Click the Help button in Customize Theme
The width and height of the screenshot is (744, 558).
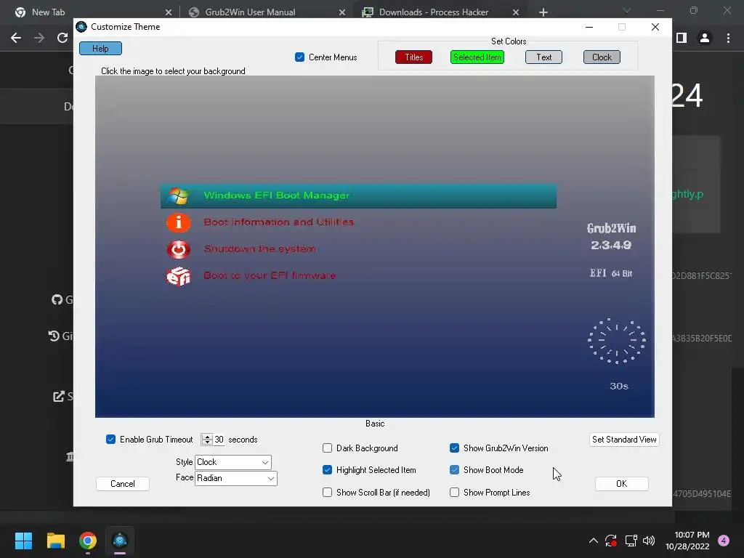(100, 49)
